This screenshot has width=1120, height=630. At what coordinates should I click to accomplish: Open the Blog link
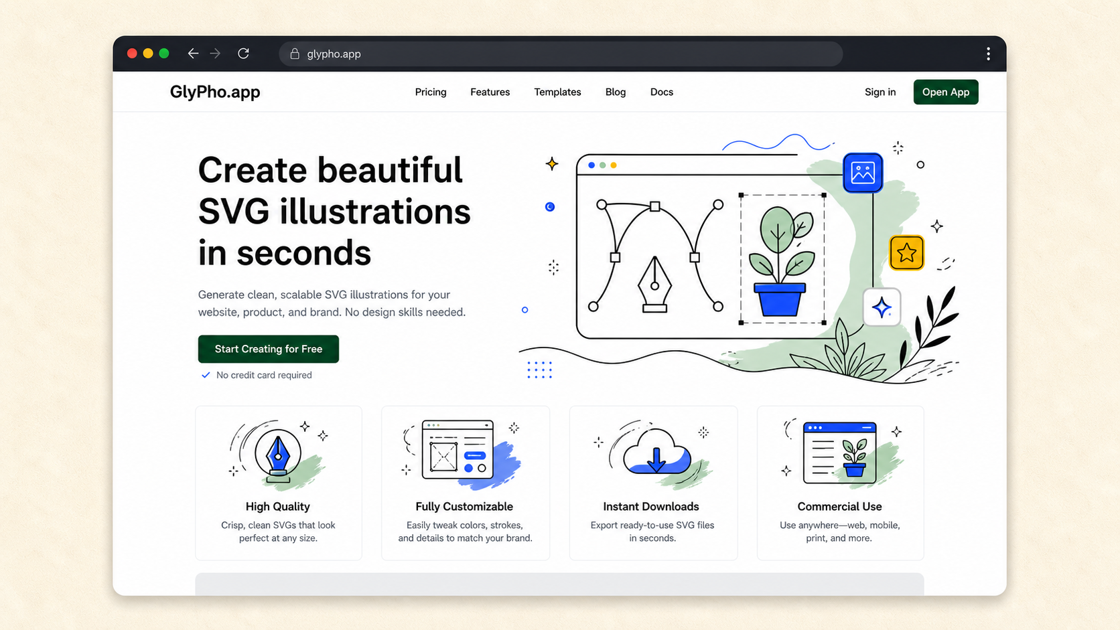[x=616, y=92]
